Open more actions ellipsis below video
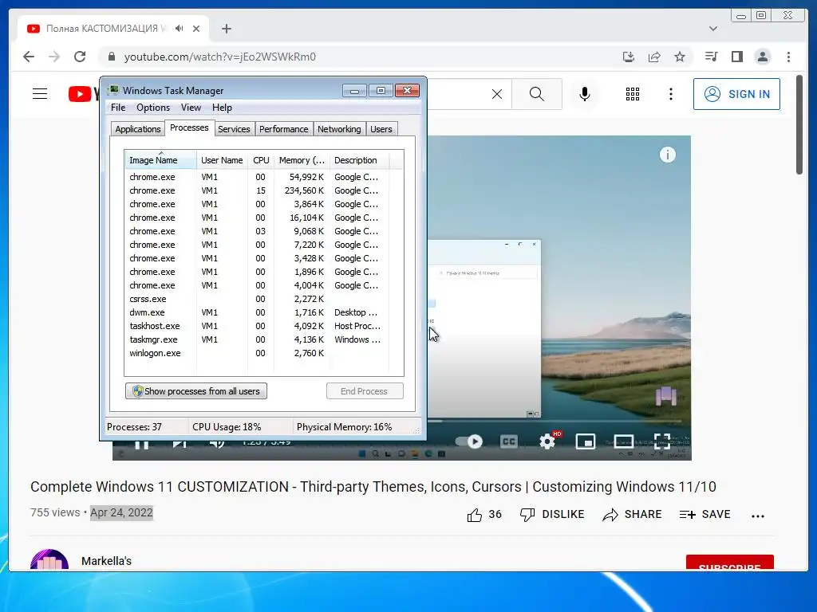This screenshot has height=612, width=817. [x=758, y=516]
